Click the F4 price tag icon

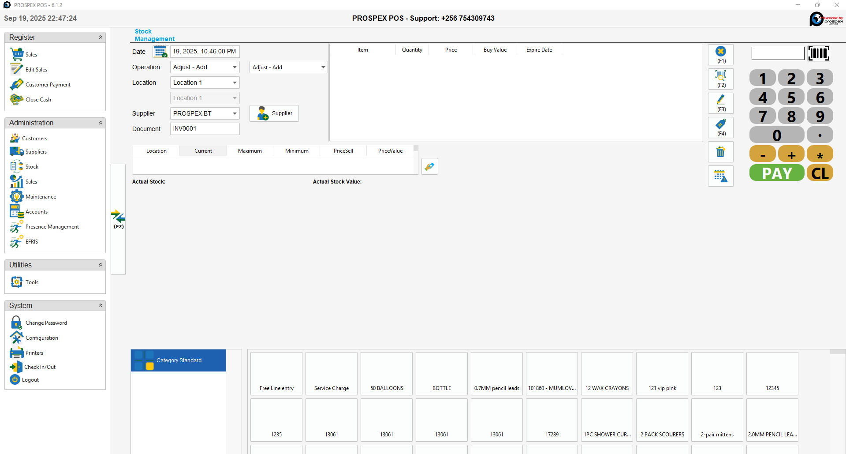pyautogui.click(x=720, y=128)
